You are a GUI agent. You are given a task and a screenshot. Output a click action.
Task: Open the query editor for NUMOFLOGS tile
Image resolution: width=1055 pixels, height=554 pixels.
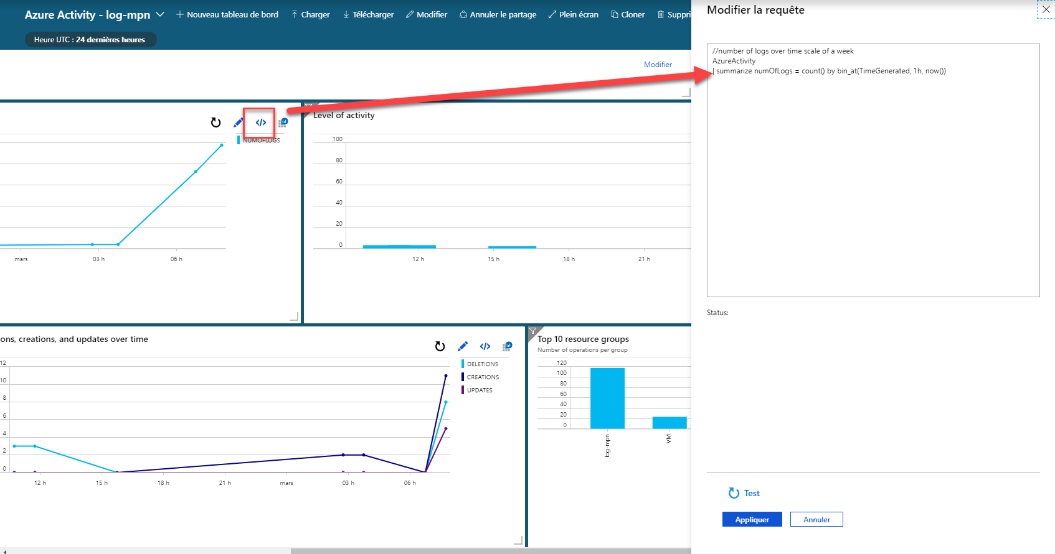261,122
